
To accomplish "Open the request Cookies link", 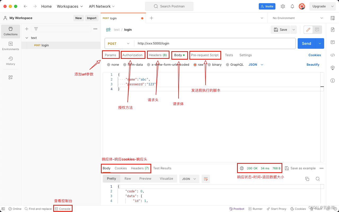I will [315, 55].
